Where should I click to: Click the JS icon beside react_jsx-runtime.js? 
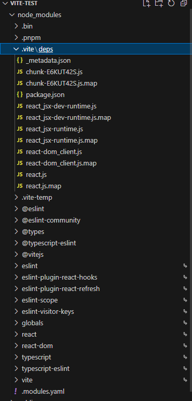[20, 129]
